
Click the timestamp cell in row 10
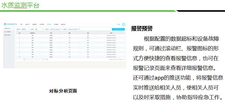[111, 57]
